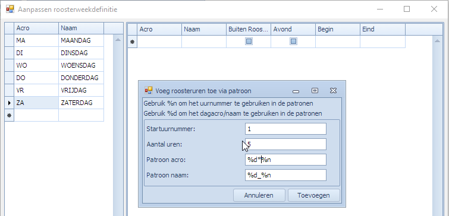The width and height of the screenshot is (449, 216).
Task: Toggle the Buiten Rooster checkbox
Action: coord(249,42)
